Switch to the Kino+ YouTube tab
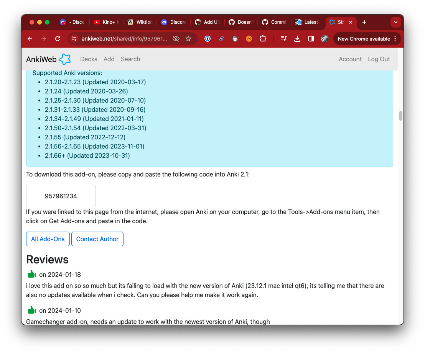Screen dimensions: 425x353 (x=106, y=22)
